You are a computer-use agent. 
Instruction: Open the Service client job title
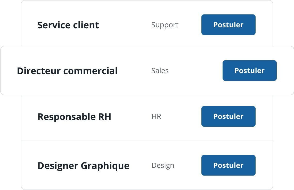click(x=68, y=25)
